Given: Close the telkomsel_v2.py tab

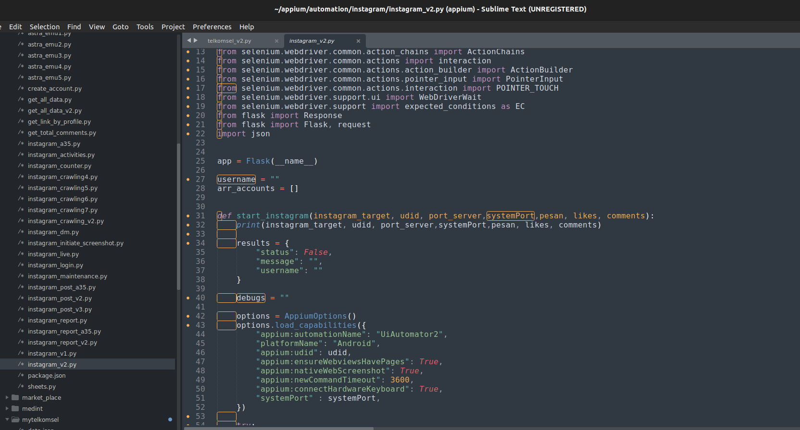Looking at the screenshot, I should point(276,41).
